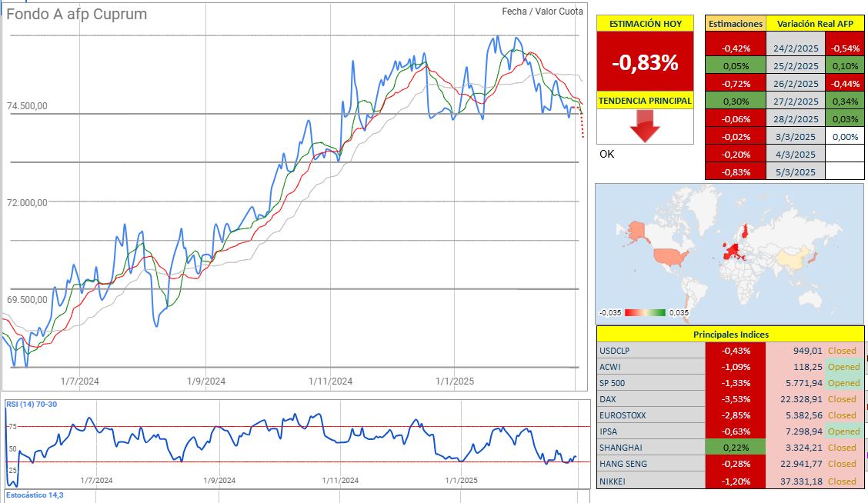Screen dimensions: 868x503
Task: Click the -0,06% estimation cell
Action: pyautogui.click(x=736, y=119)
